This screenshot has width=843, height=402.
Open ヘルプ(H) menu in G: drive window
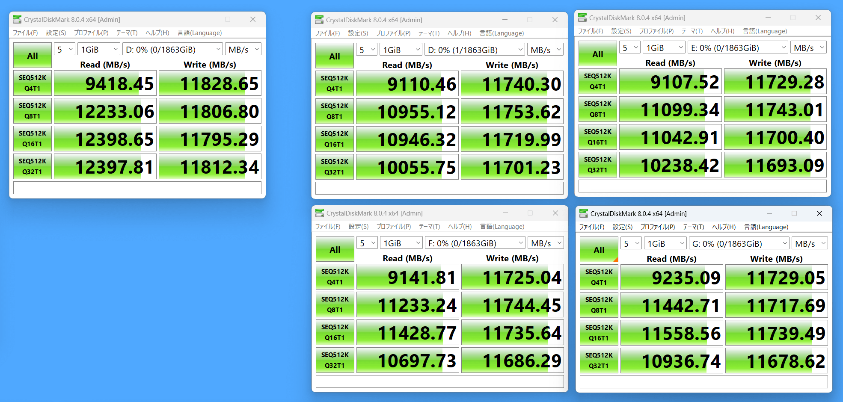pyautogui.click(x=724, y=227)
